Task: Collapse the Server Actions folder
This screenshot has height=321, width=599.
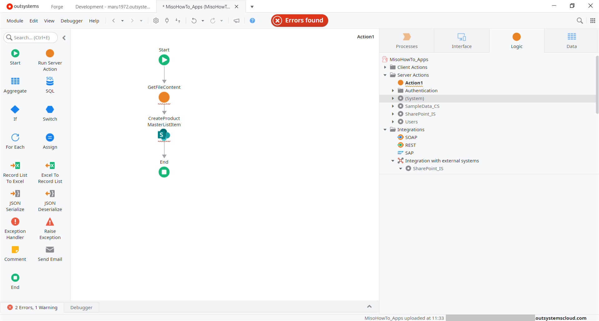Action: point(385,75)
